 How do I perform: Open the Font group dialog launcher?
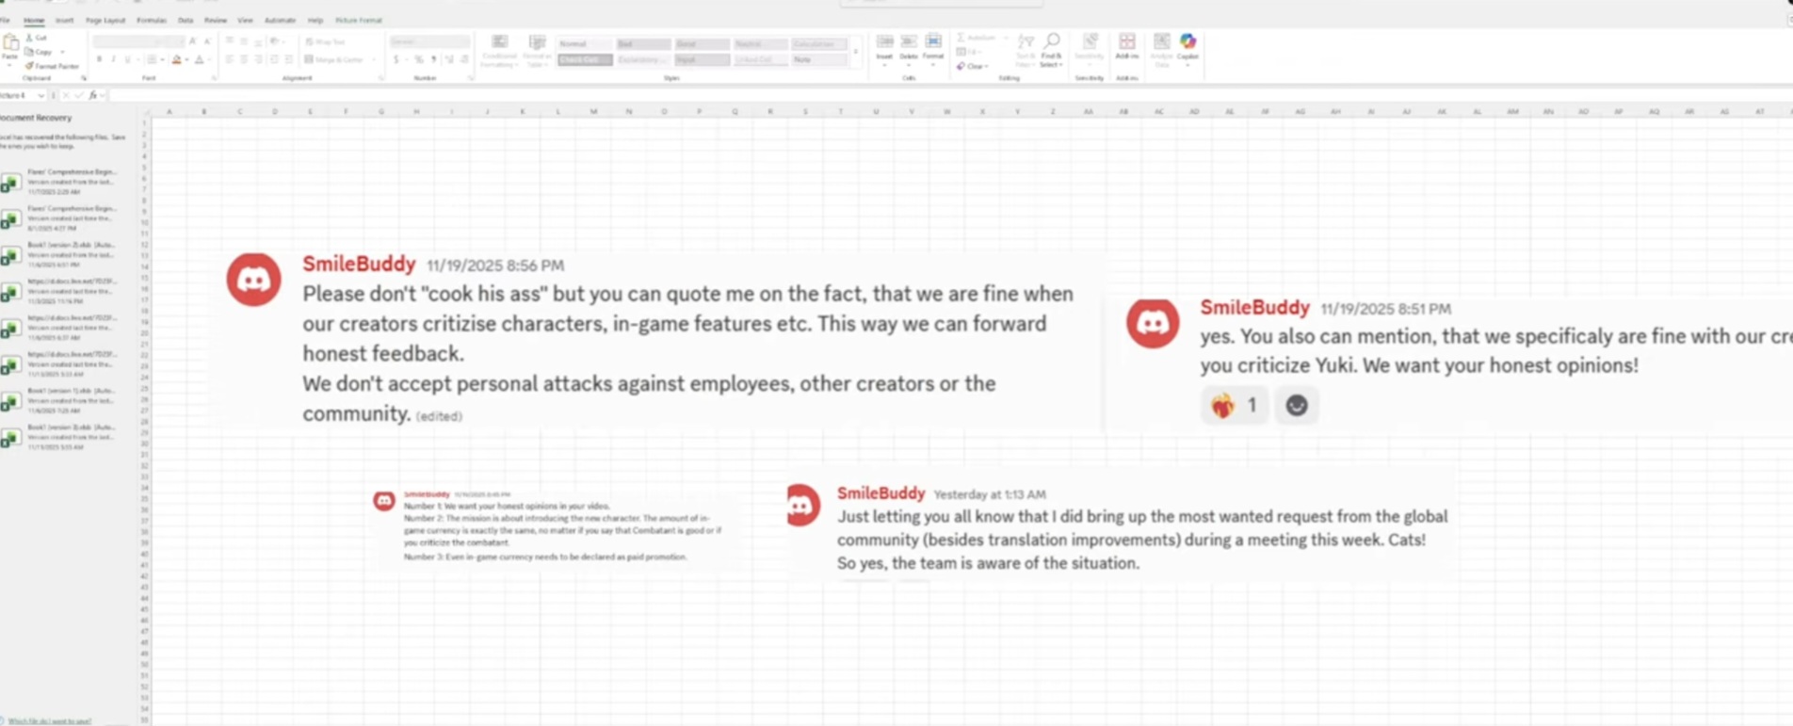pyautogui.click(x=215, y=78)
